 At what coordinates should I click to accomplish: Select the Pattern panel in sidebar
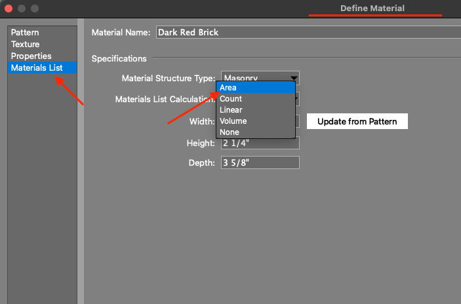pyautogui.click(x=25, y=32)
